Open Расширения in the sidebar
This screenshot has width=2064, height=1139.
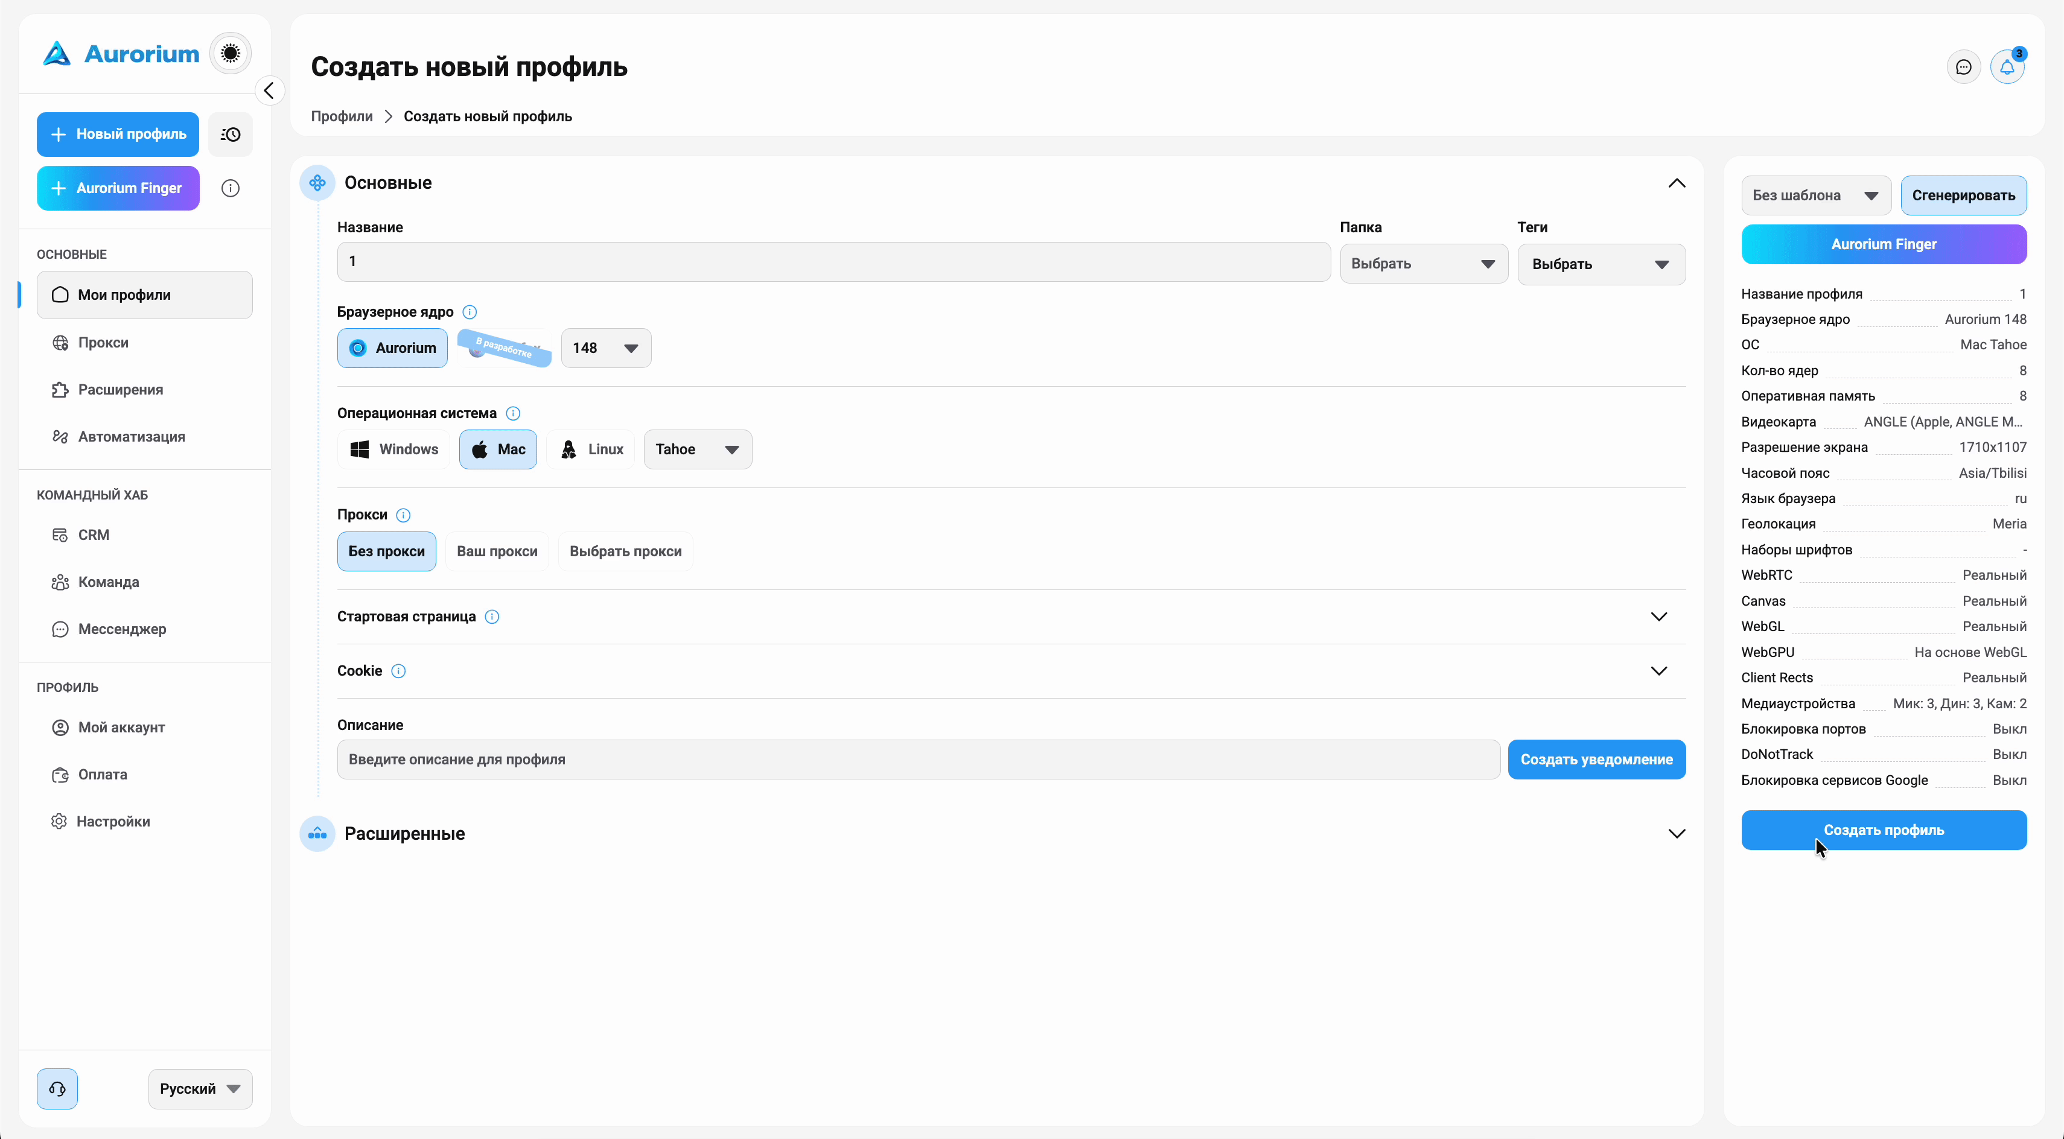tap(145, 390)
